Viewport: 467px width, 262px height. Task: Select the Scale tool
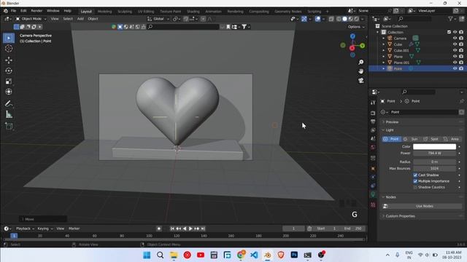(x=9, y=82)
